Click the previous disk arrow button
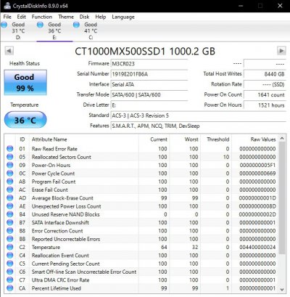Image resolution: width=290 pixels, height=297 pixels. (x=9, y=51)
